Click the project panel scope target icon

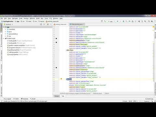click(x=41, y=24)
